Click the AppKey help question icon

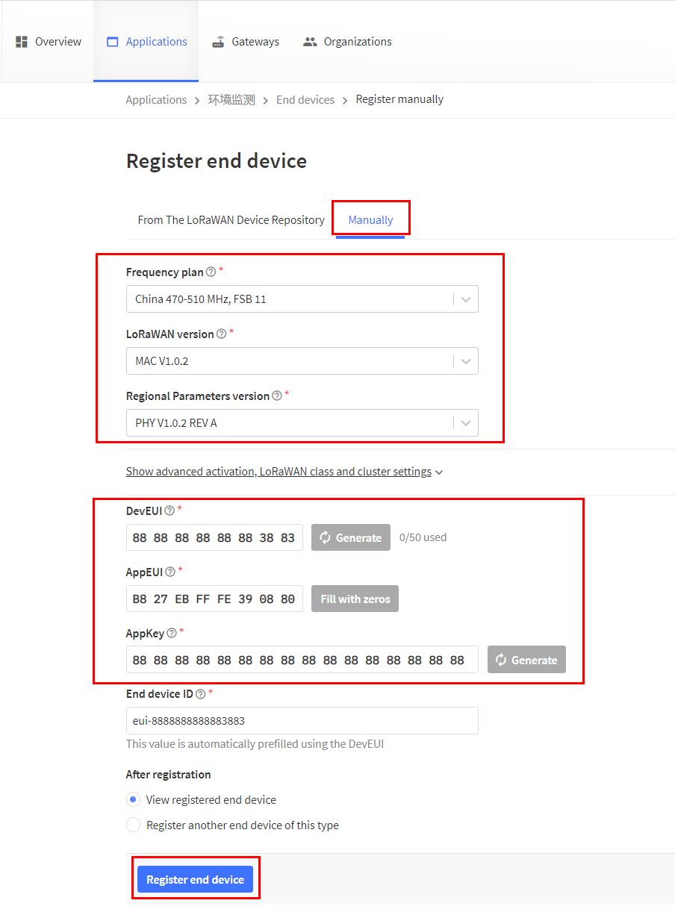[172, 633]
